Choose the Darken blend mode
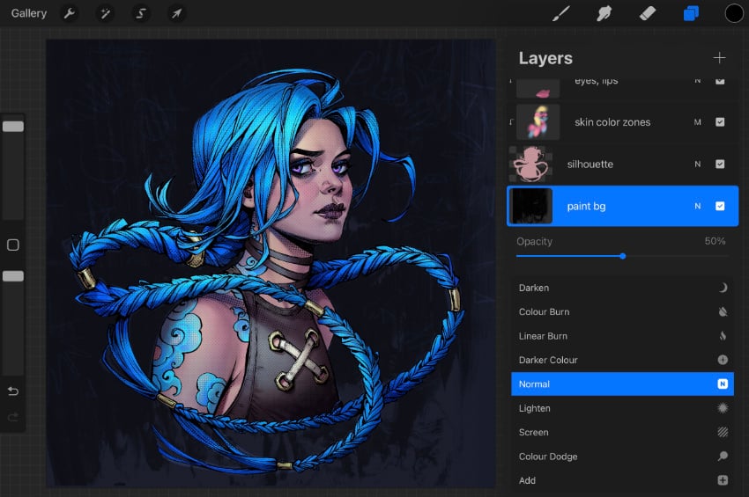 point(622,288)
